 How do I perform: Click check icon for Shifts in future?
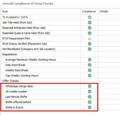pos(89,107)
